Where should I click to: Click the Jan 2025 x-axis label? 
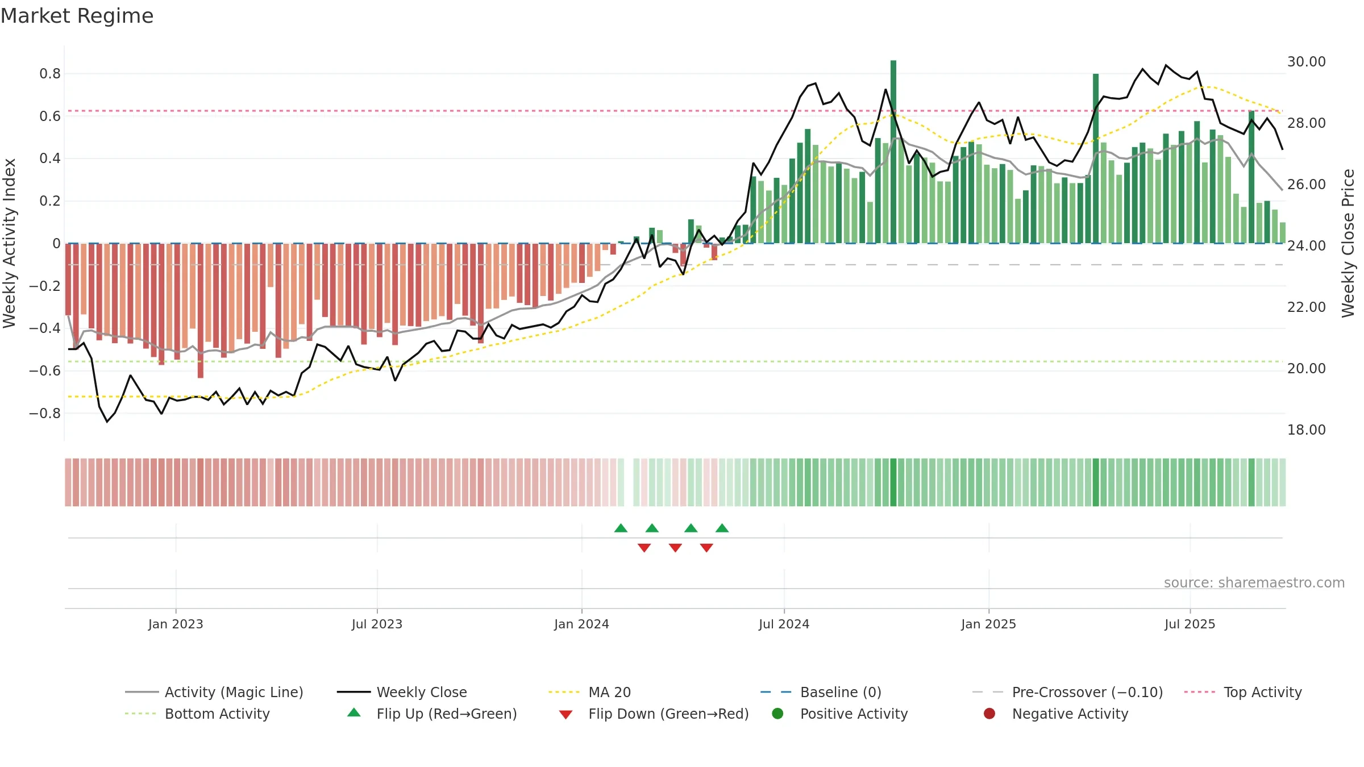point(988,624)
